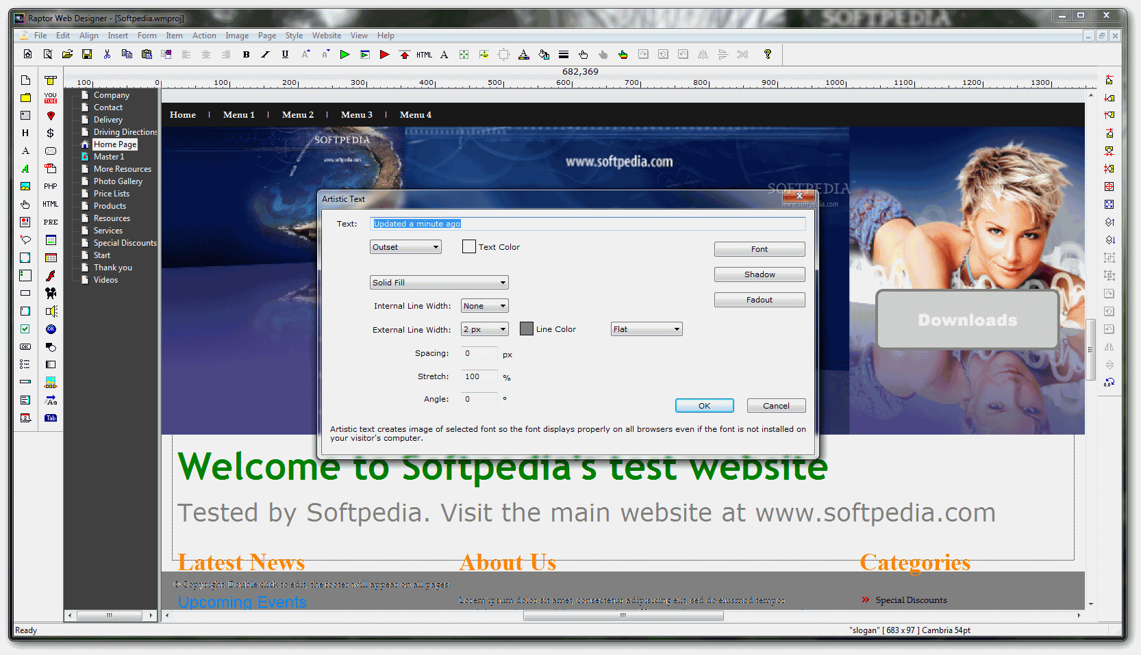Open the Website menu

click(x=327, y=36)
